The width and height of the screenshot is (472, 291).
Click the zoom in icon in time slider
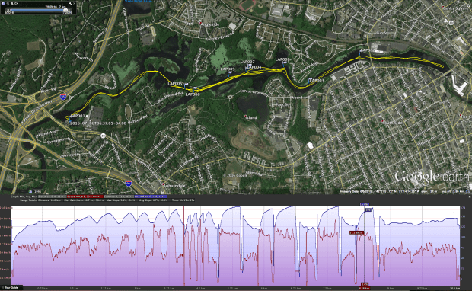point(11,3)
